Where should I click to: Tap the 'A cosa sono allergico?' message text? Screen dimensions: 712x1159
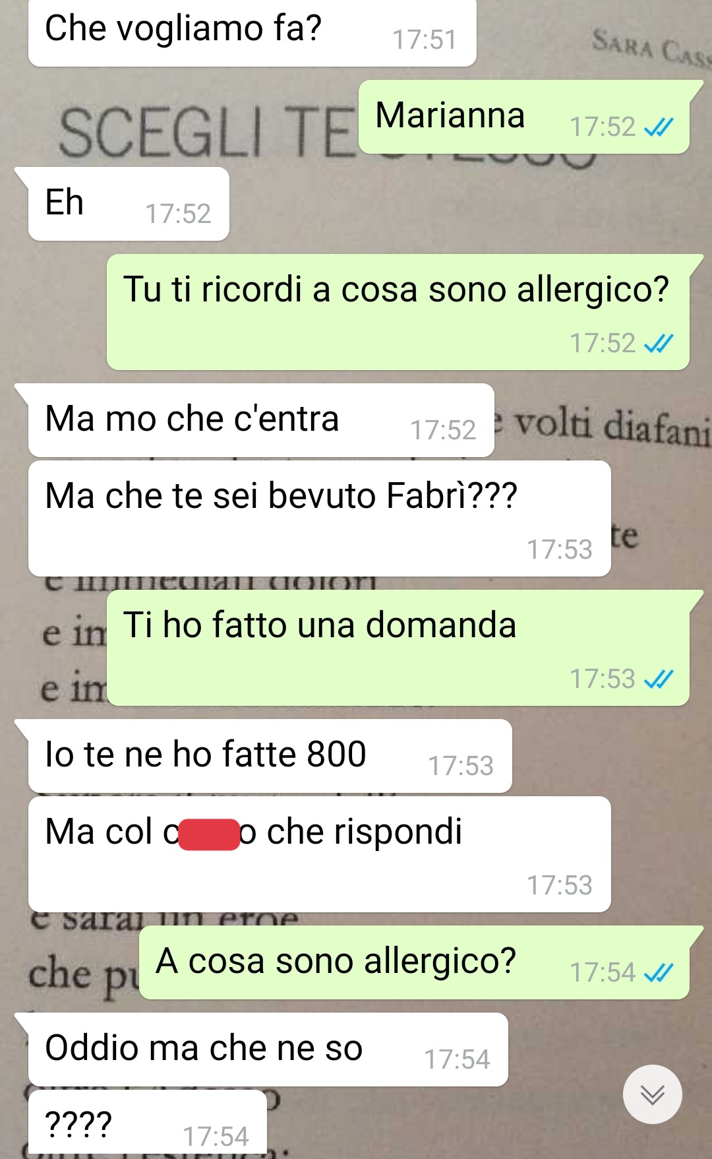pos(336,961)
